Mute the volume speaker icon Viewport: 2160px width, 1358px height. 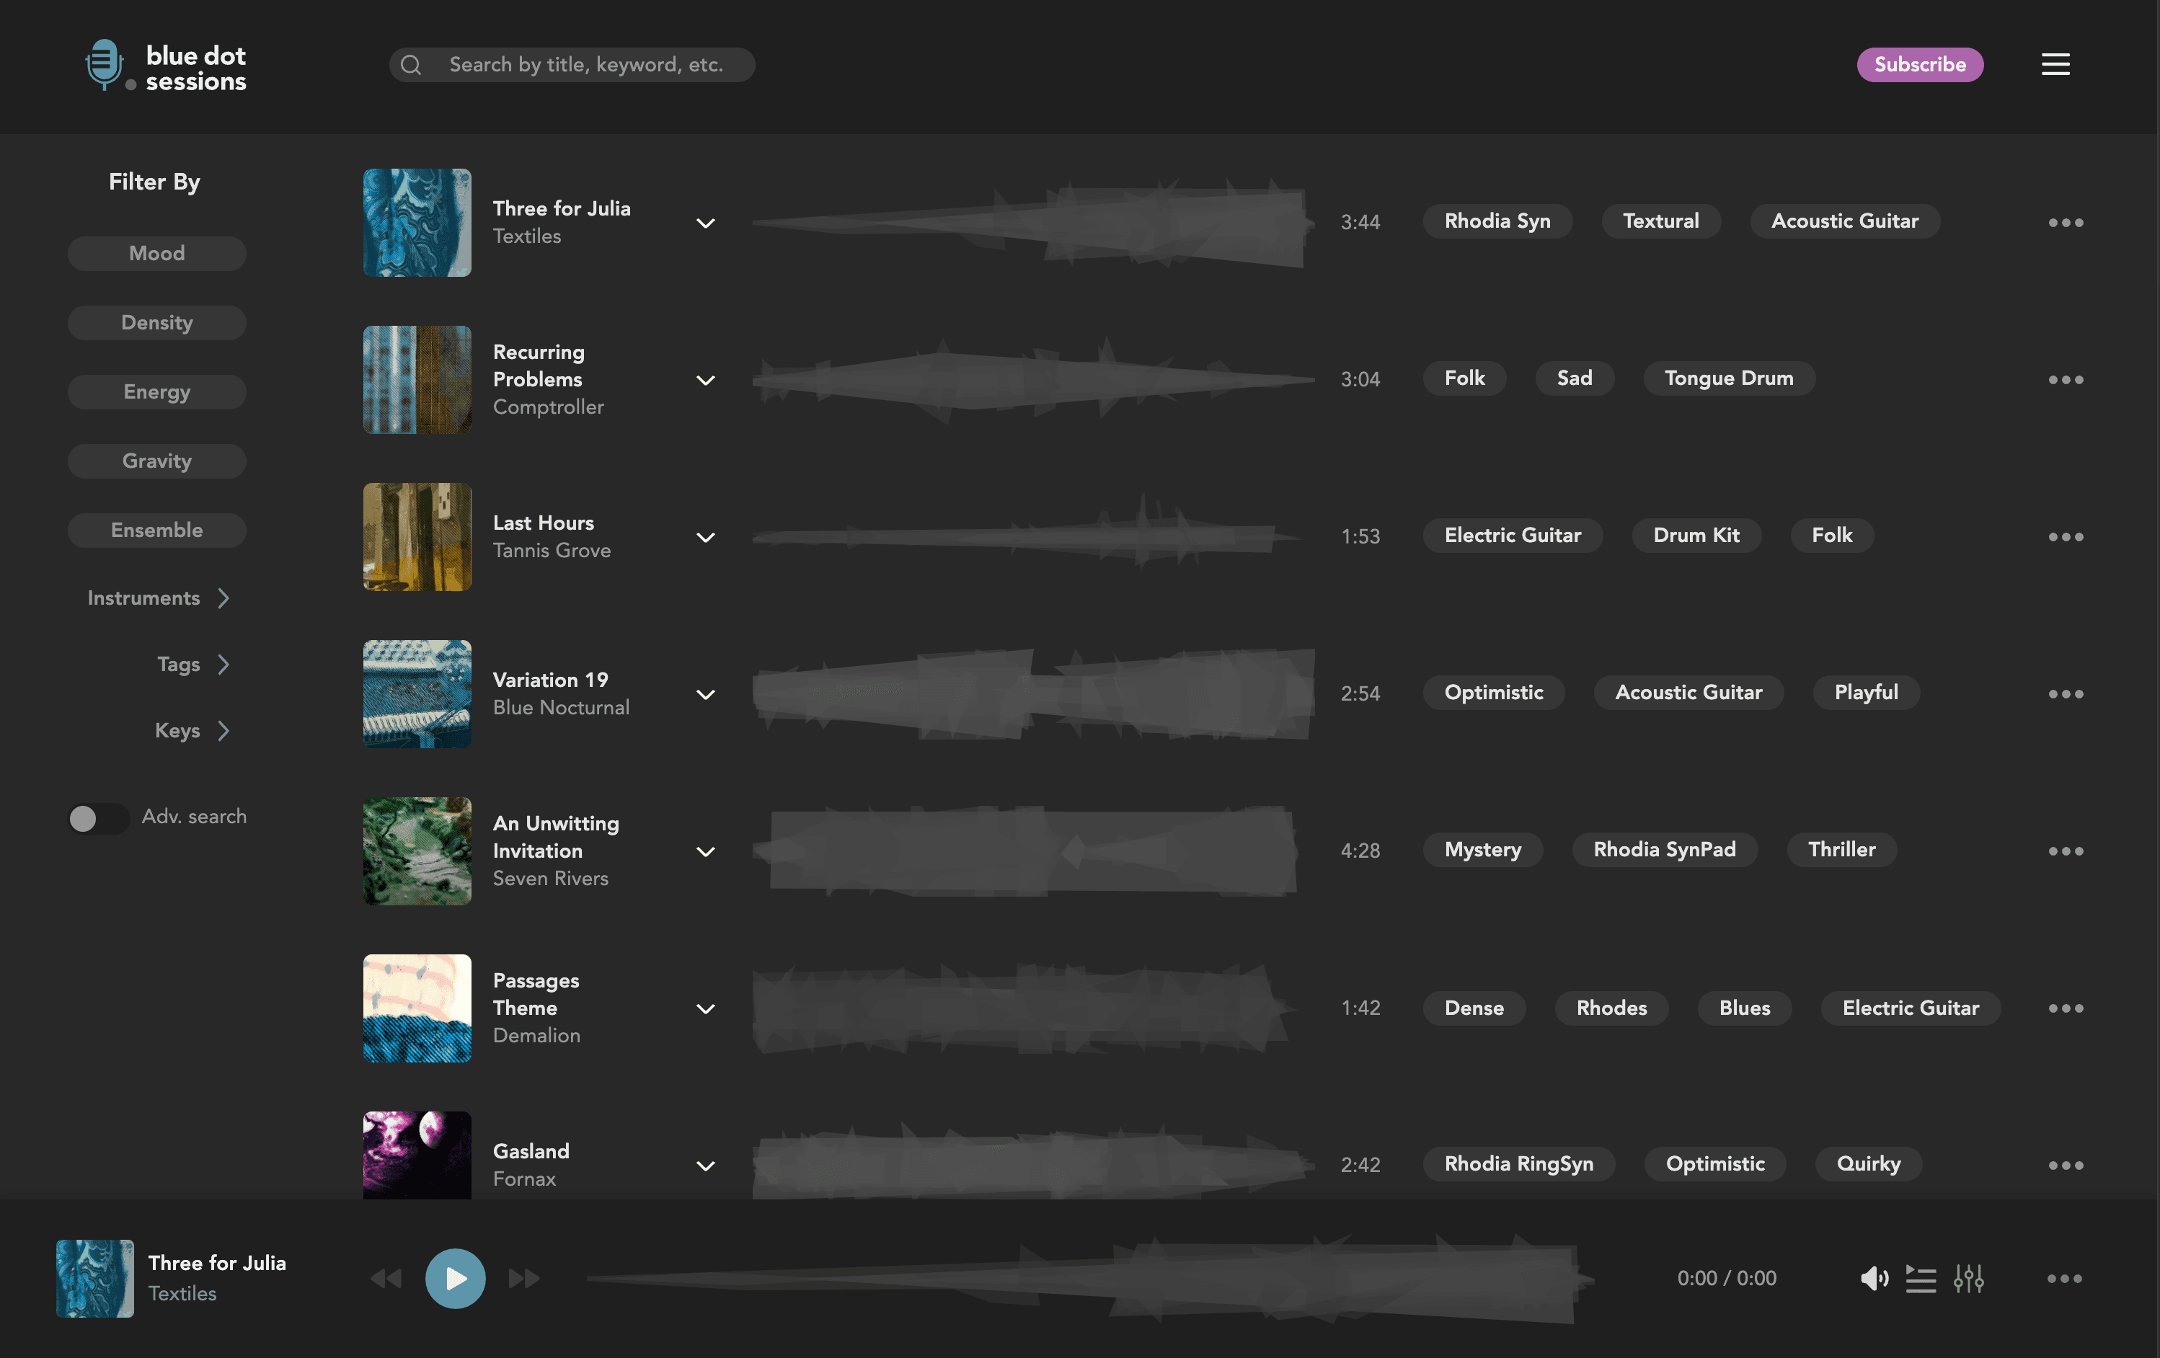1874,1278
